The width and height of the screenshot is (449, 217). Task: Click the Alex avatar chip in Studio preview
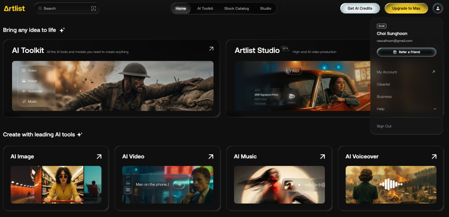[x=293, y=71]
